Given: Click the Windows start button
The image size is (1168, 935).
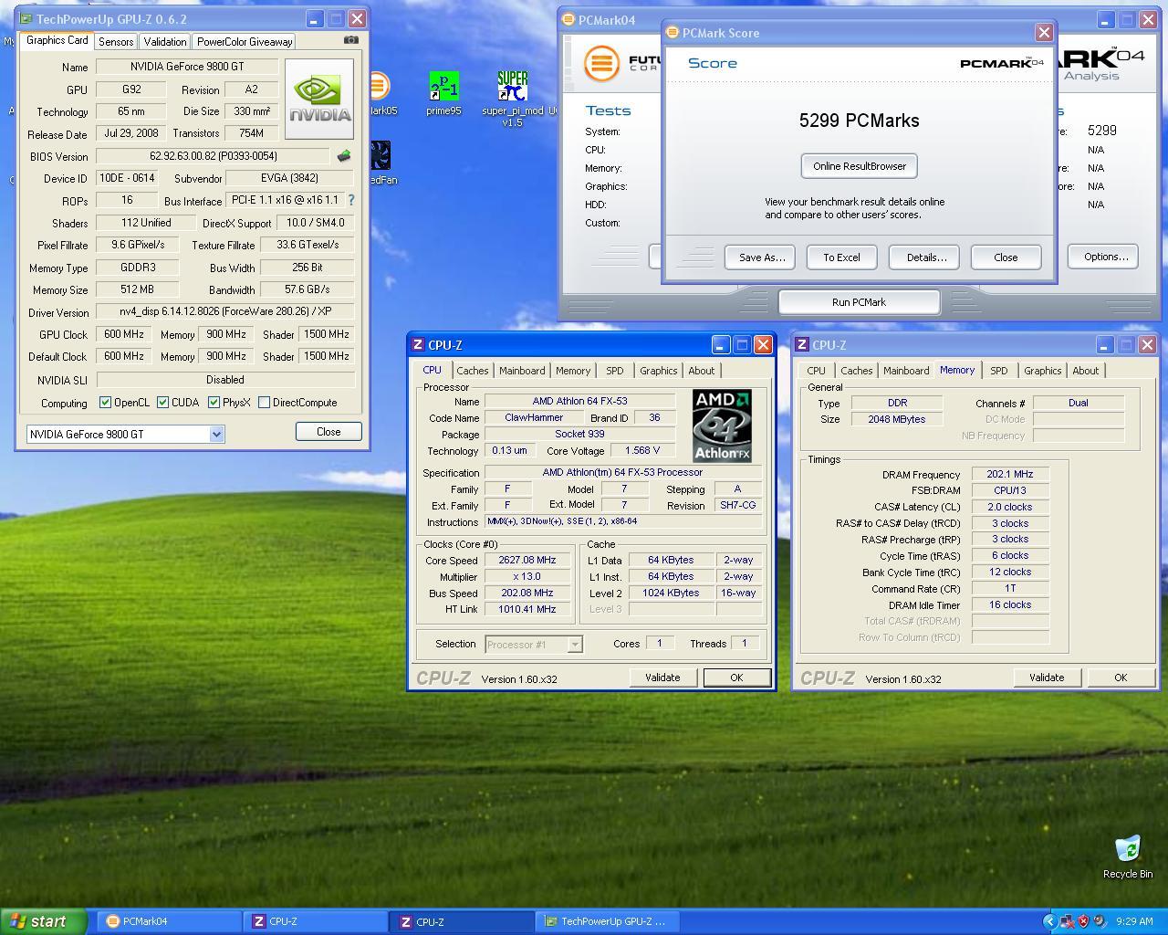Looking at the screenshot, I should [x=44, y=921].
